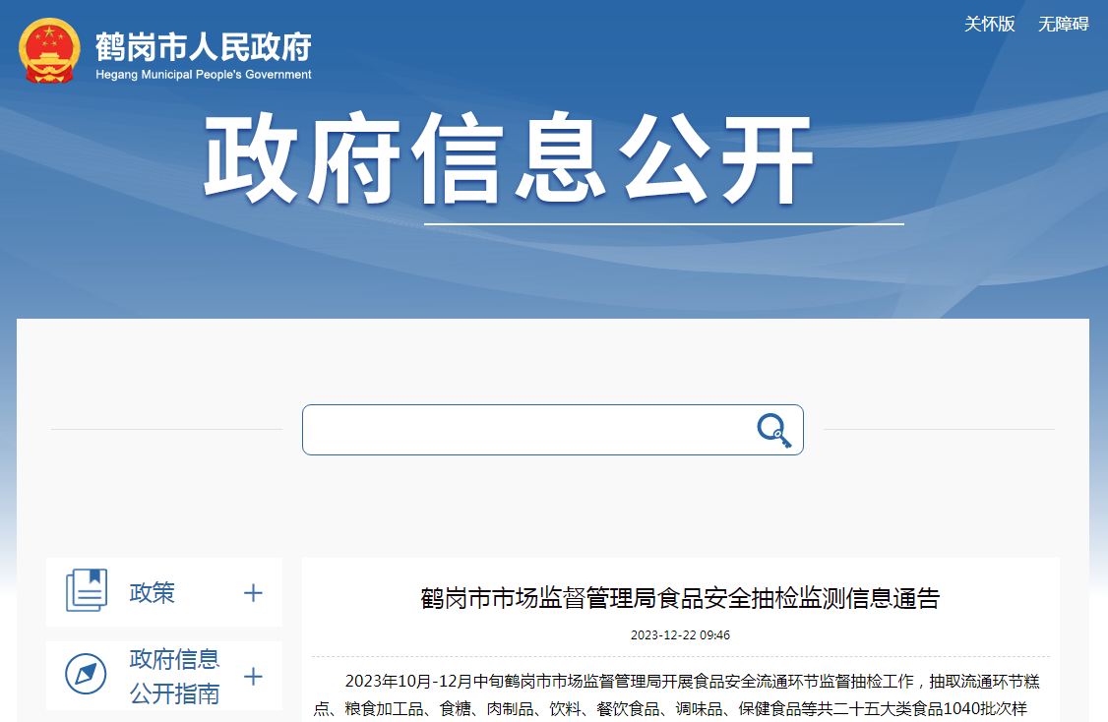Viewport: 1108px width, 722px height.
Task: Open 无障碍 accessibility mode
Action: (1063, 24)
